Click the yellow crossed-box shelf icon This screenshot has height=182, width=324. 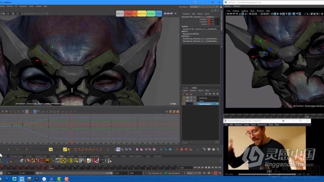point(63,160)
